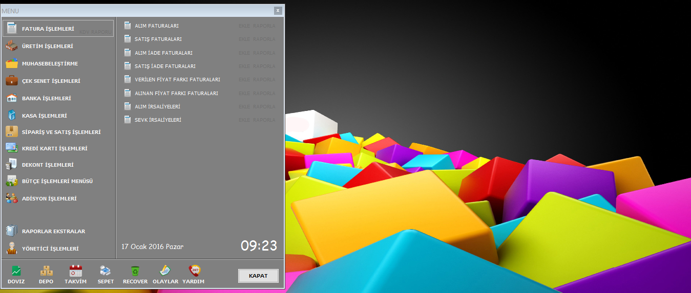Select FATURA İŞLEMLERİ menu item
691x293 pixels.
[48, 29]
